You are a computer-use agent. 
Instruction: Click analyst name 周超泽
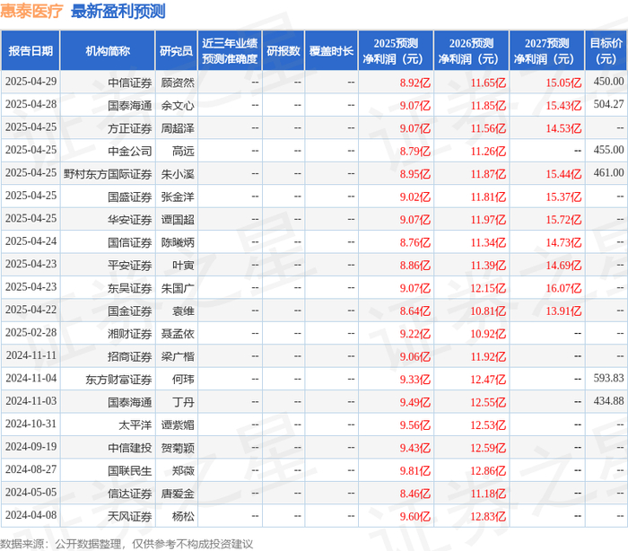(178, 128)
